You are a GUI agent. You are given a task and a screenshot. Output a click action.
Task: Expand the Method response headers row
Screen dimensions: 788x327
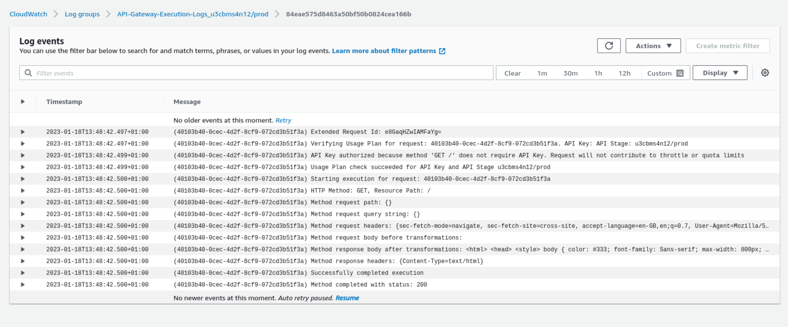click(x=23, y=261)
